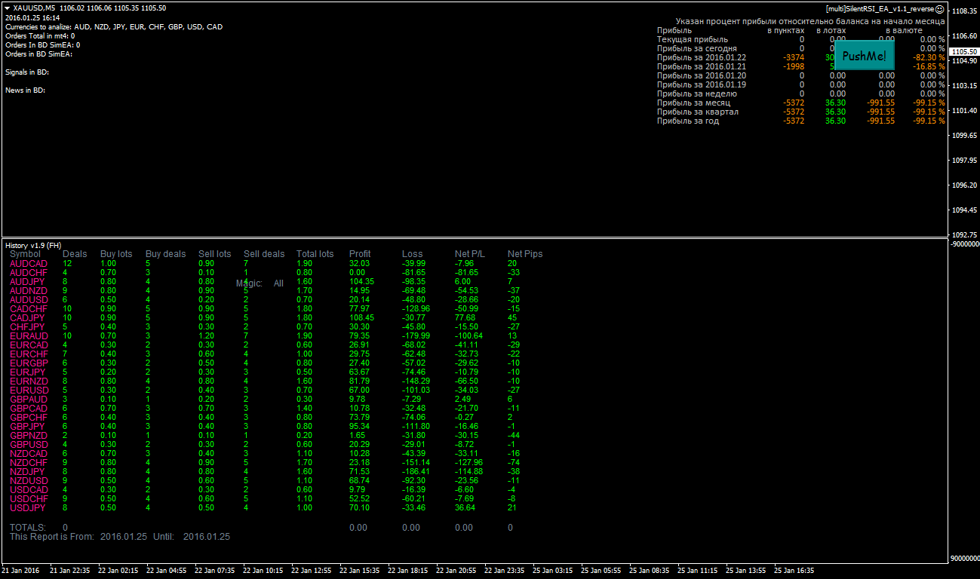Click the 'News in BD:' label
Viewport: 980px width, 579px height.
(25, 90)
